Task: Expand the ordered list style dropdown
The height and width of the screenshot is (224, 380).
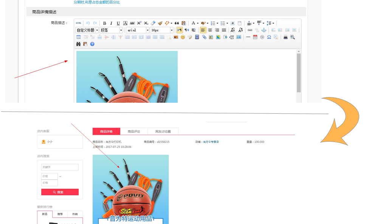Action: click(217, 23)
